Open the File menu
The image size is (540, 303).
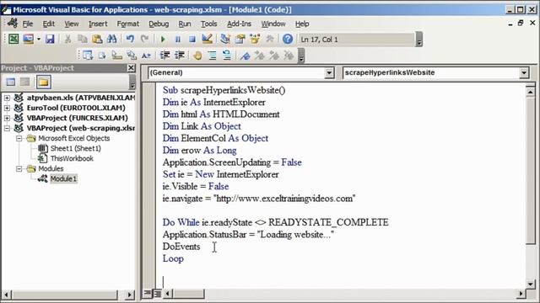pos(28,24)
